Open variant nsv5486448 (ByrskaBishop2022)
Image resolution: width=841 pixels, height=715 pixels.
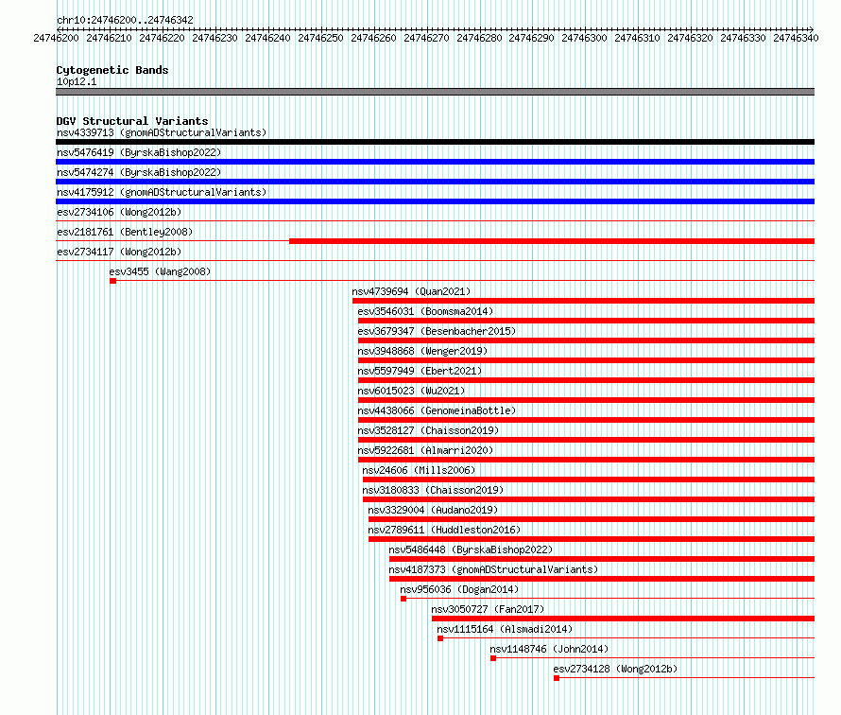[x=471, y=549]
